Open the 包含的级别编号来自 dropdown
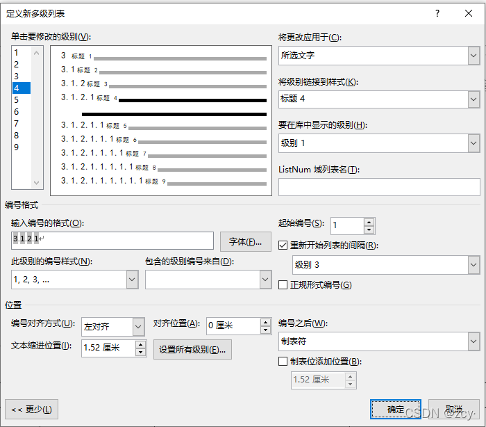Image resolution: width=486 pixels, height=427 pixels. [265, 280]
